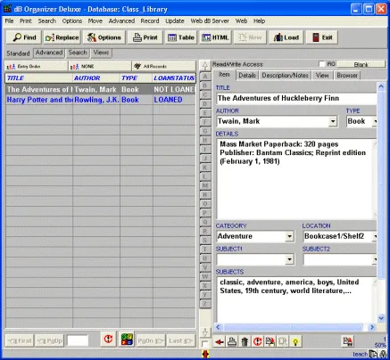
Task: Expand the TYPE dropdown
Action: (375, 121)
